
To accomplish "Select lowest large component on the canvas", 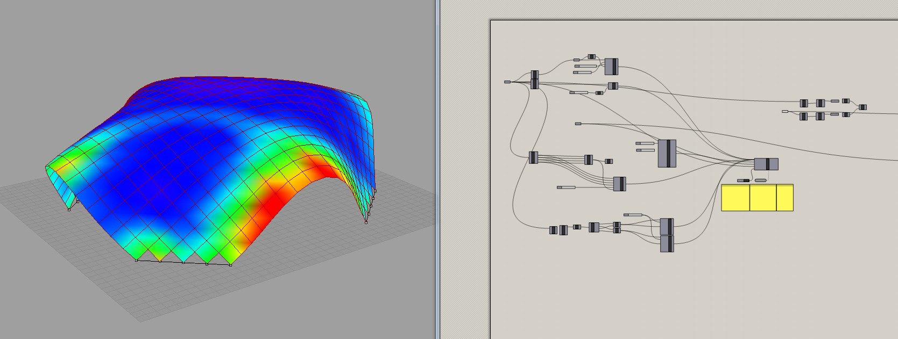I will [667, 244].
